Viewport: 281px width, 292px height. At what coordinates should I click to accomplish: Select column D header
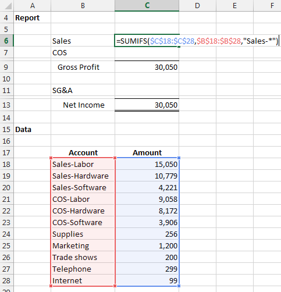(197, 5)
